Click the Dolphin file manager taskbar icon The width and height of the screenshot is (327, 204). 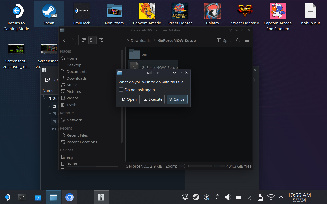[x=54, y=197]
